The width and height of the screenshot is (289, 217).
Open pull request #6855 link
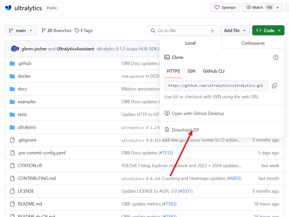[x=234, y=178]
